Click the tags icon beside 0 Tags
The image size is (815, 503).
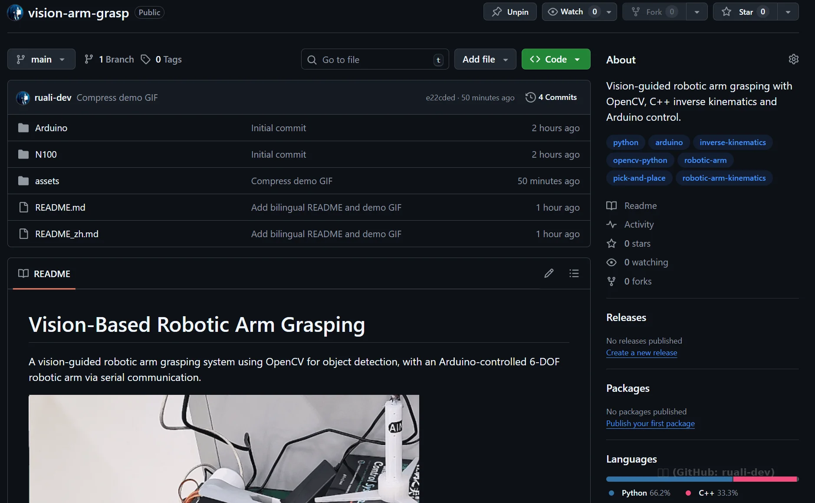coord(145,59)
